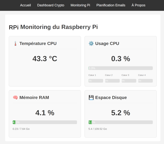Click the RPi Monitoring du Raspberry Pi heading
This screenshot has height=144, width=164.
point(53,27)
